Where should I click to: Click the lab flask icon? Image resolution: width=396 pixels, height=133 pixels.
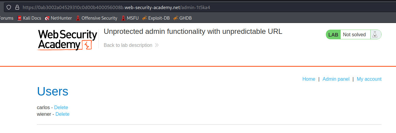pos(375,35)
